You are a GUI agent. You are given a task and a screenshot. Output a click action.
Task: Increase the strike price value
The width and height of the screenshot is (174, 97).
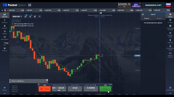[x=94, y=91]
